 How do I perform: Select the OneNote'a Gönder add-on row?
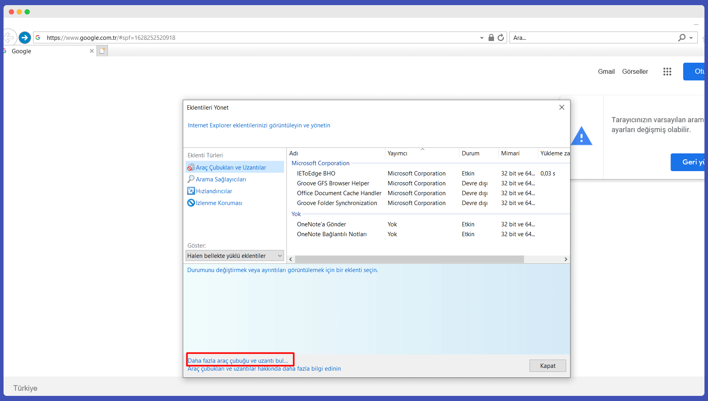[428, 224]
